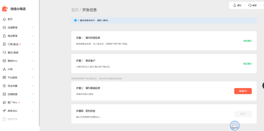Click the 确认开店意愿并签署协议 description text
This screenshot has width=264, height=131.
tap(88, 117)
